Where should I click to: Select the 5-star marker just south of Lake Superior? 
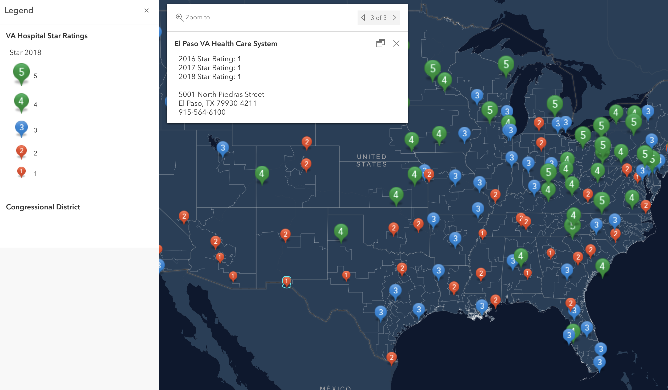(x=506, y=66)
